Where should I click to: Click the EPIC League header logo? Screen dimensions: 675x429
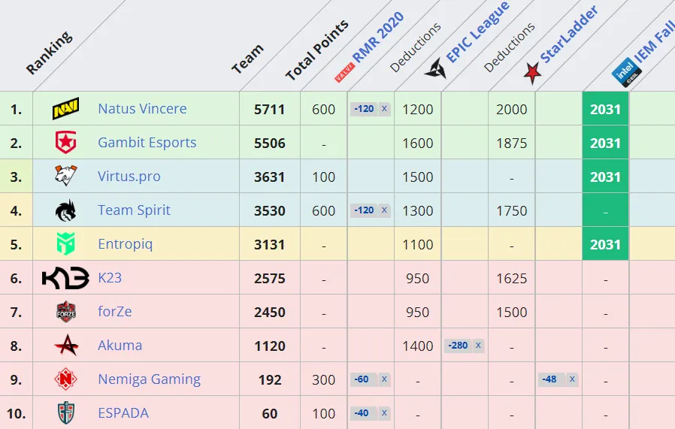pos(436,68)
